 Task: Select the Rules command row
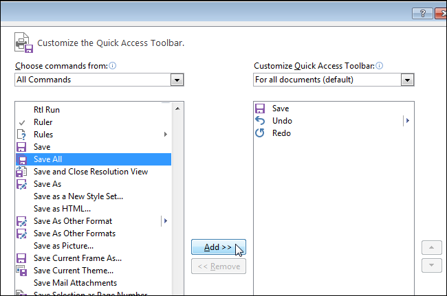point(94,135)
